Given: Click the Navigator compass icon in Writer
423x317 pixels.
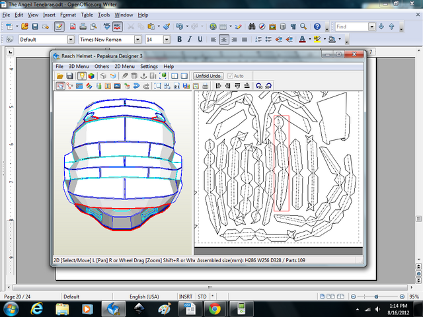Looking at the screenshot, I should pos(262,26).
